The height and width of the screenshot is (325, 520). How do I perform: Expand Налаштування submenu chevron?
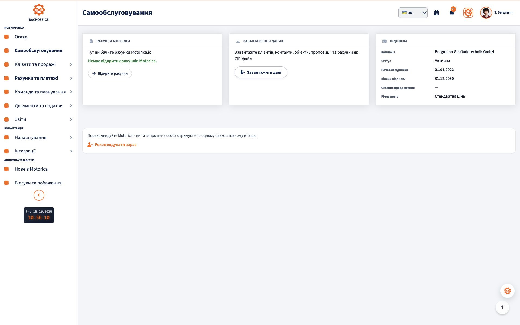click(71, 137)
